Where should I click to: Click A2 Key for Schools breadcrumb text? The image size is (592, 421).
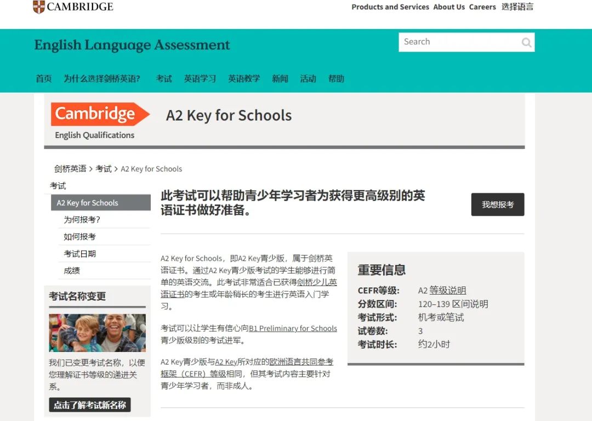pyautogui.click(x=151, y=169)
